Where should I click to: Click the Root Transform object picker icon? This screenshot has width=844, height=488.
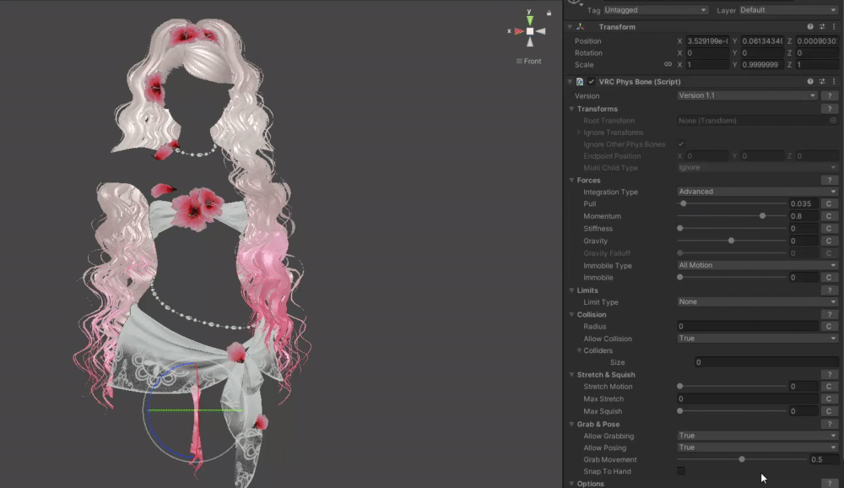[x=833, y=121]
